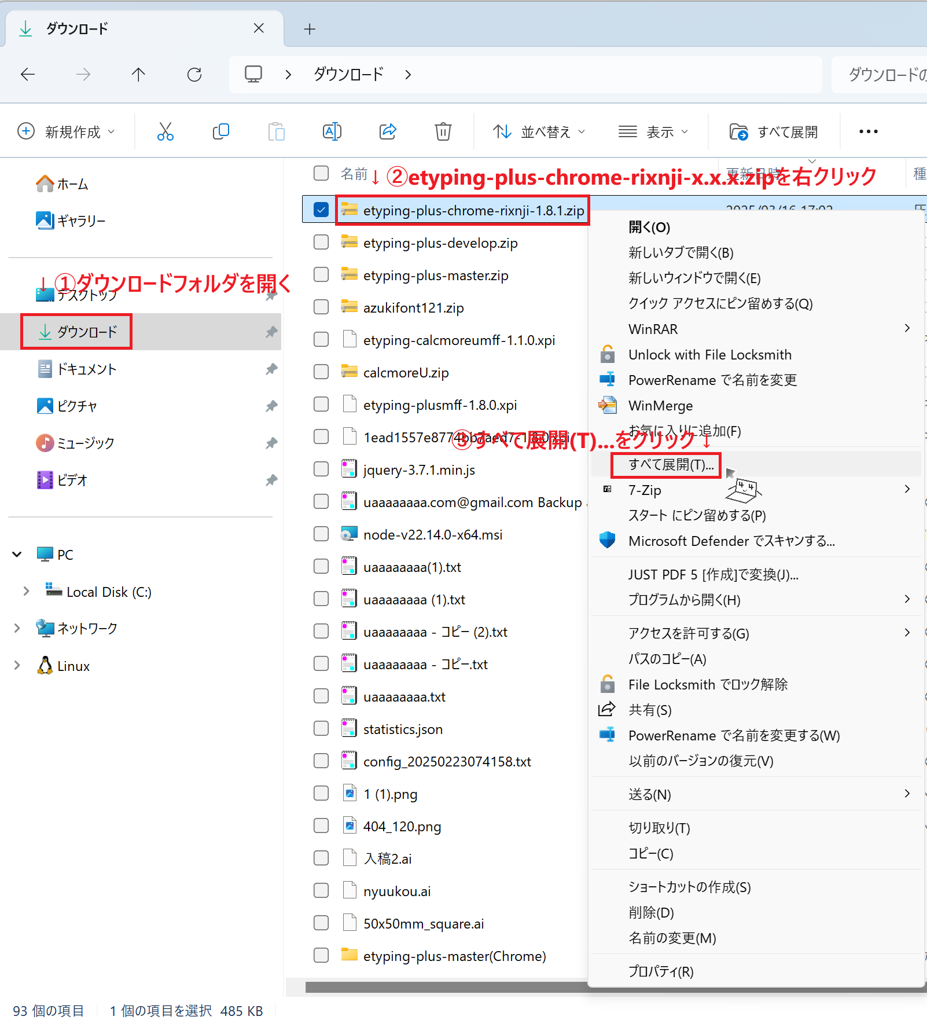Click the PC monitor icon in address bar
This screenshot has width=927, height=1020.
[253, 74]
